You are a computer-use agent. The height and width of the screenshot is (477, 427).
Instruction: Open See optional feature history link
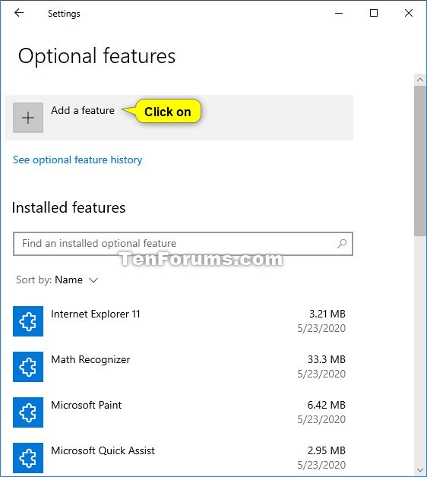click(77, 160)
